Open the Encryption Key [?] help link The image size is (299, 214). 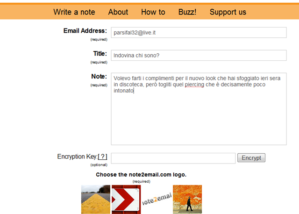[102, 157]
